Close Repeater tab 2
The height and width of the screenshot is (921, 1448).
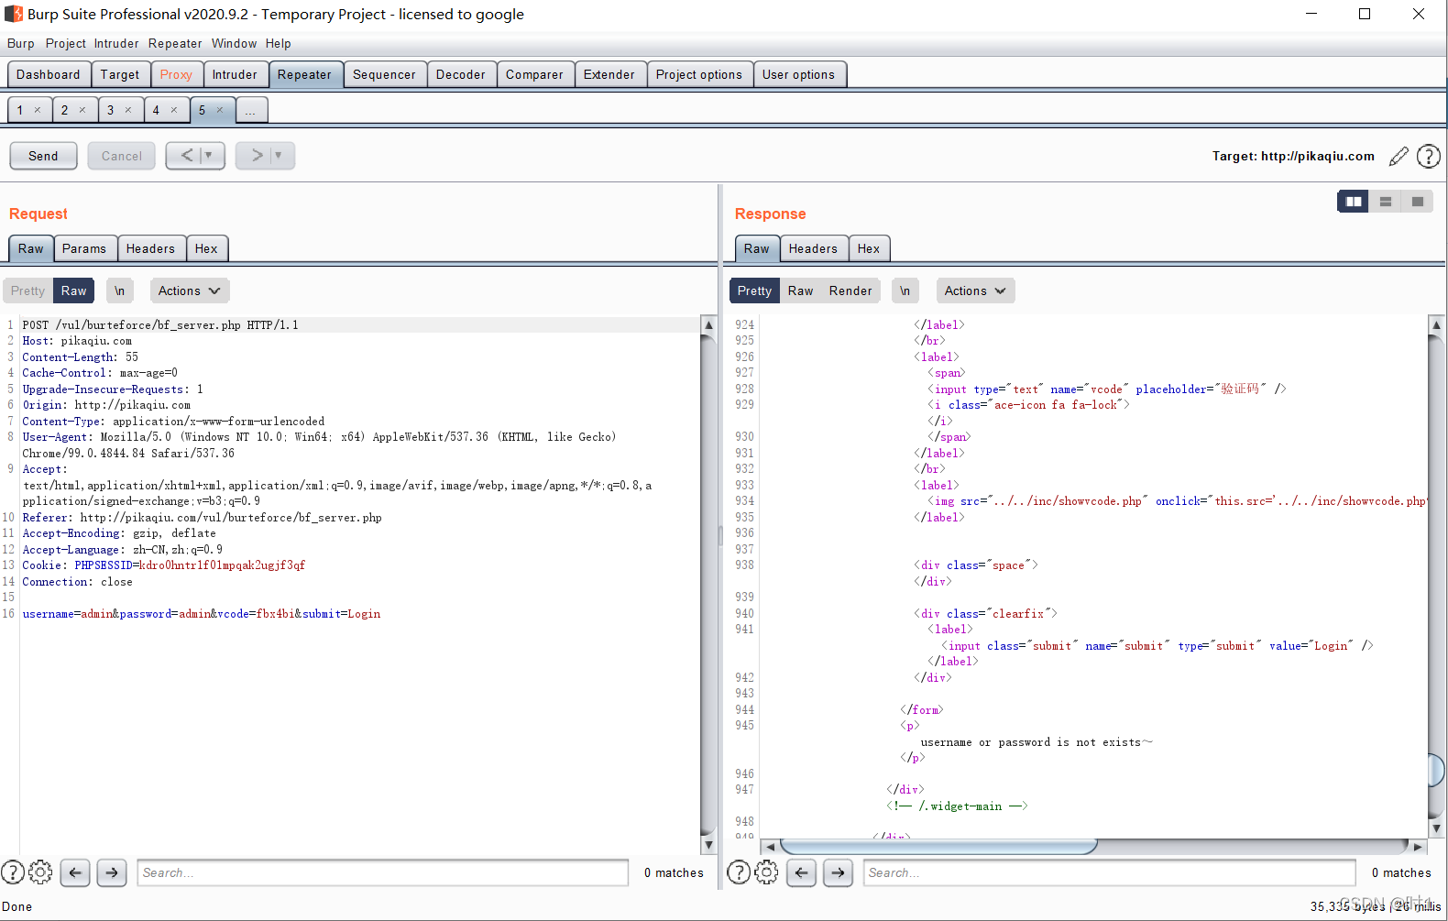82,110
